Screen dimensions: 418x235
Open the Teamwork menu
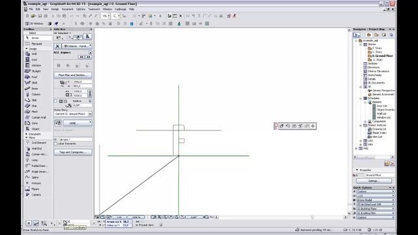[94, 9]
